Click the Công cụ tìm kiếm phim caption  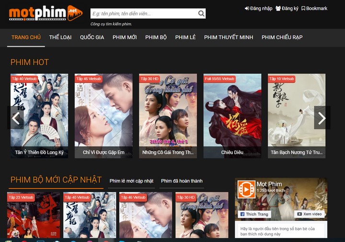pos(111,24)
